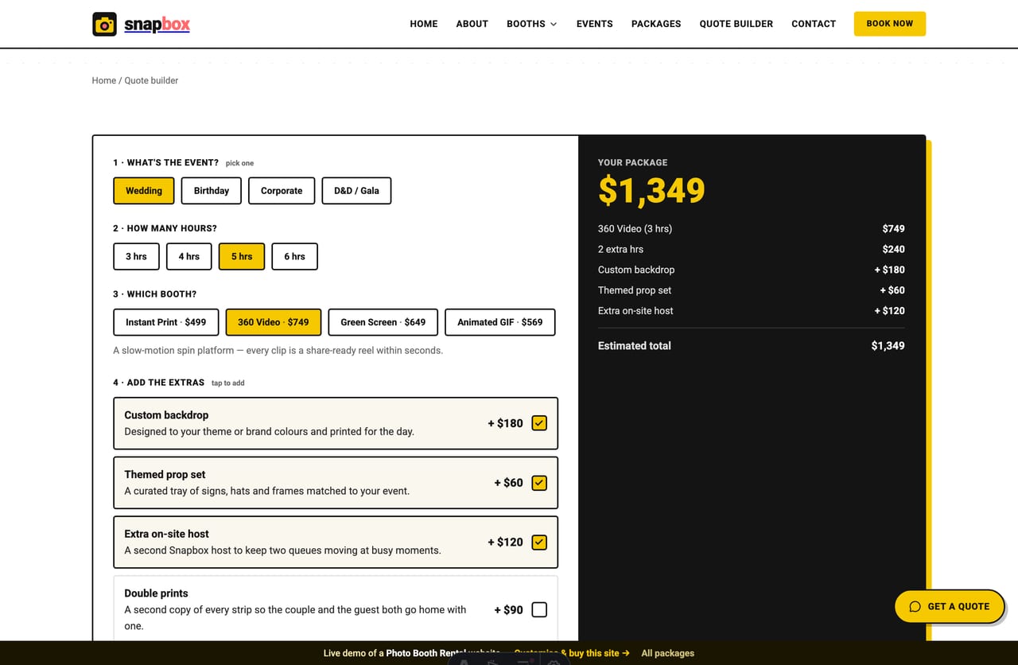The width and height of the screenshot is (1018, 665).
Task: Click the snapbox wordmark logo
Action: click(x=157, y=25)
